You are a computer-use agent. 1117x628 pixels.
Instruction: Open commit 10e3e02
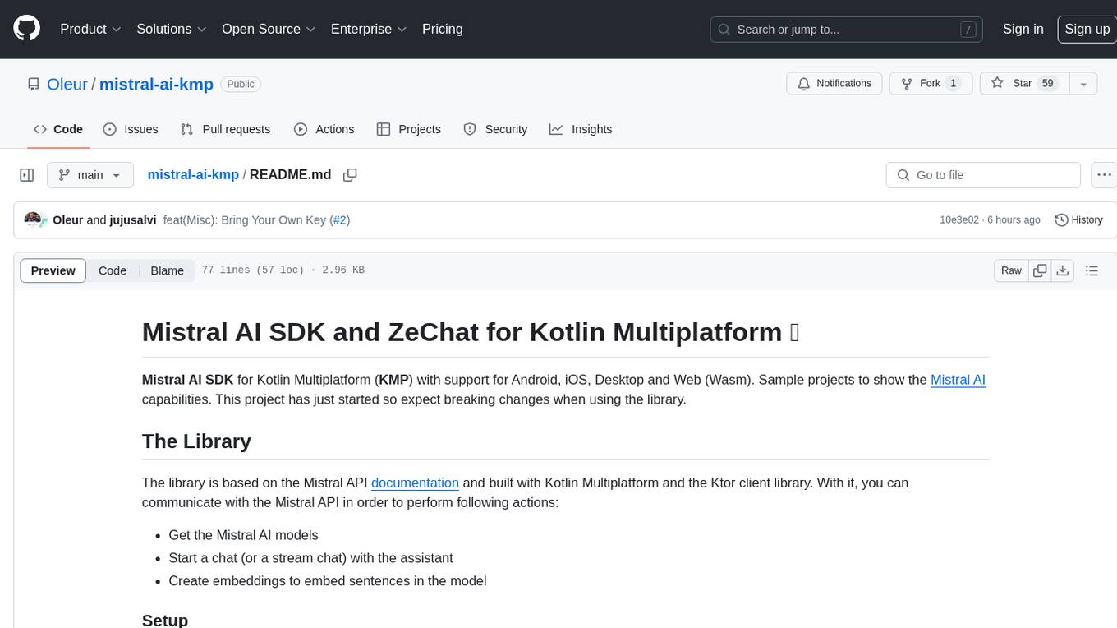[x=959, y=219]
